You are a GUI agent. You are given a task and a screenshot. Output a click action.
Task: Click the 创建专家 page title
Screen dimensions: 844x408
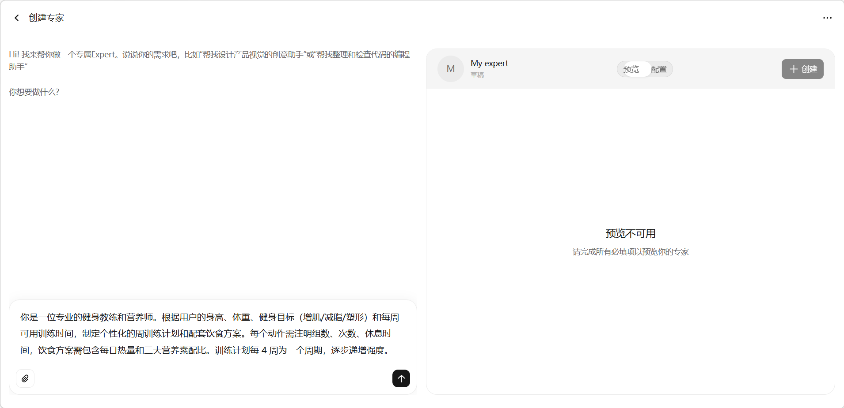[x=46, y=18]
